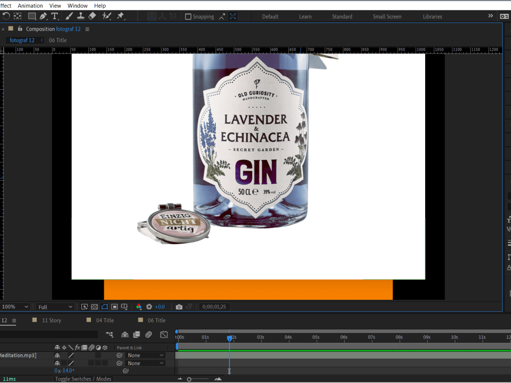Select the Rotation tool

tap(6, 16)
